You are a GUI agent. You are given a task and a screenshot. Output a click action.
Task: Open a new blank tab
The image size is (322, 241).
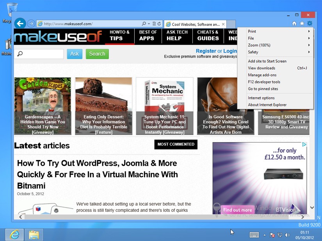231,24
